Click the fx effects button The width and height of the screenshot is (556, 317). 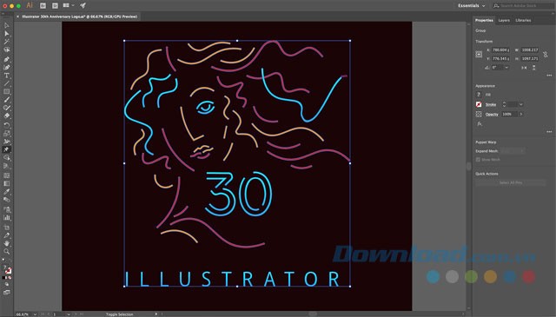[x=480, y=123]
